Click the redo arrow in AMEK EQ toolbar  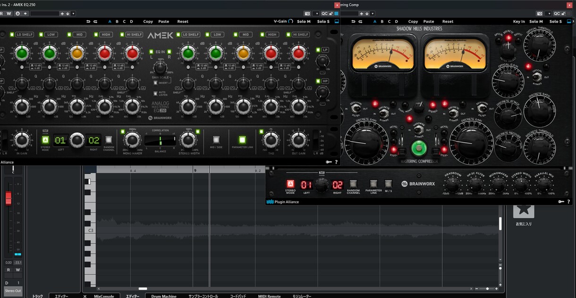95,21
